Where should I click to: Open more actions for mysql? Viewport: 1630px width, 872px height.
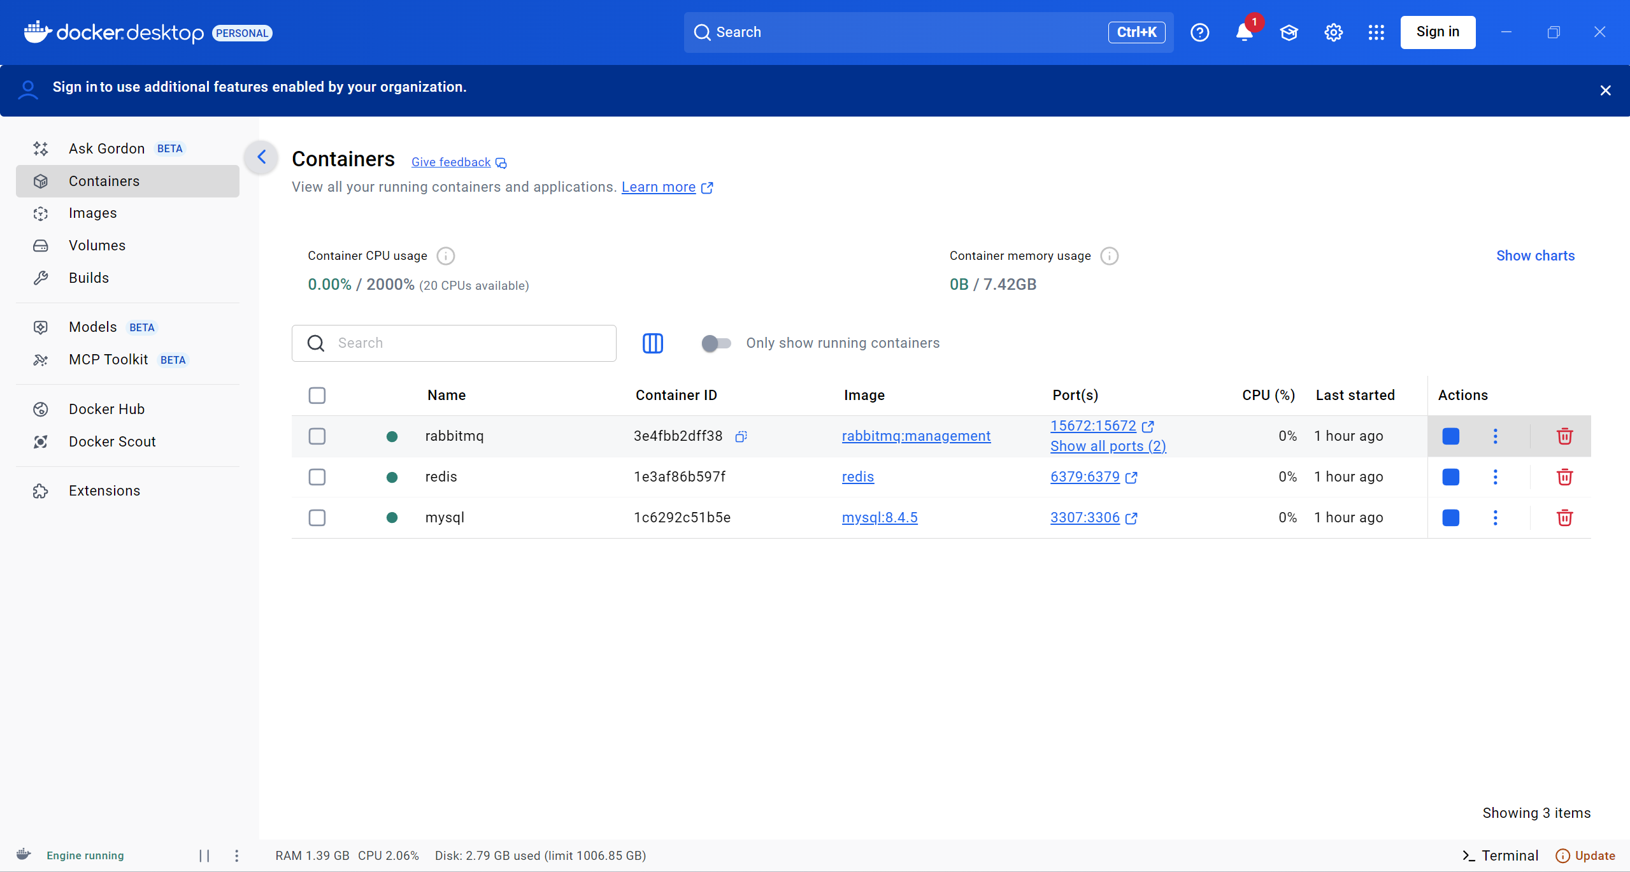[1495, 518]
